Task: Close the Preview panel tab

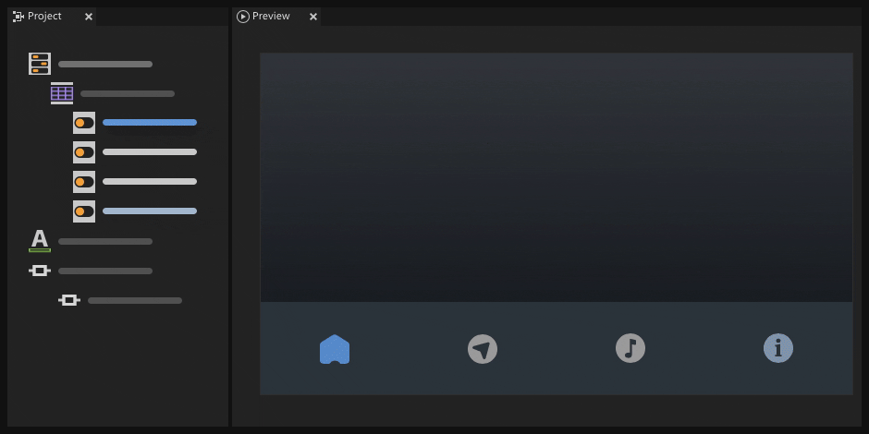Action: point(313,17)
